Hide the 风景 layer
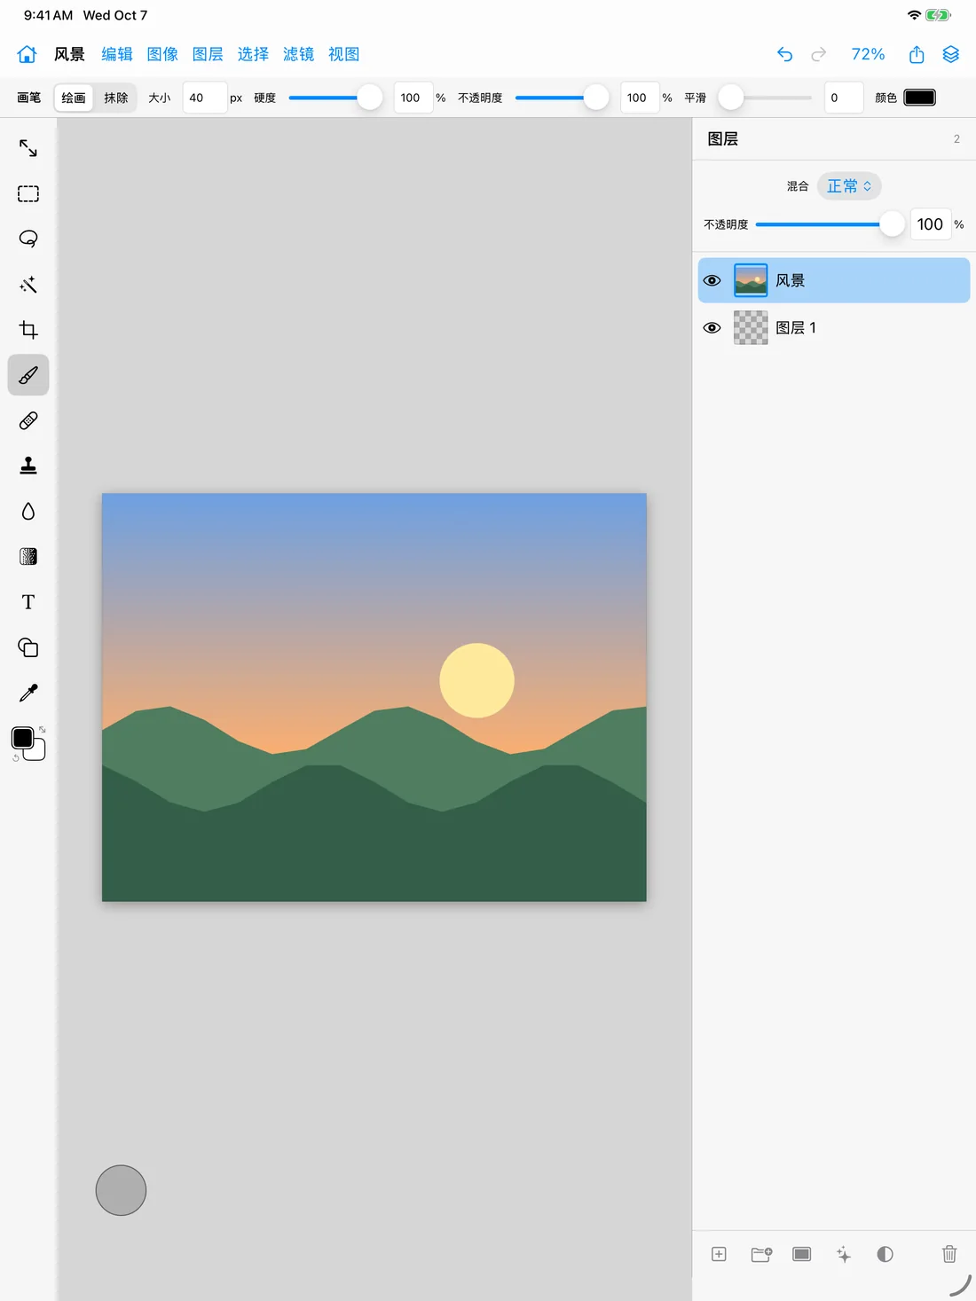Viewport: 976px width, 1301px height. coord(712,280)
